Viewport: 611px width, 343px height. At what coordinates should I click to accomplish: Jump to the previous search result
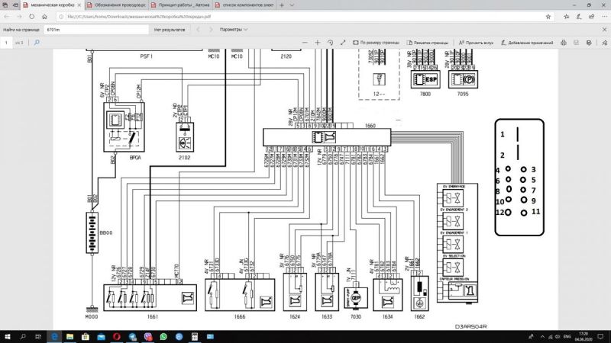[x=198, y=30]
